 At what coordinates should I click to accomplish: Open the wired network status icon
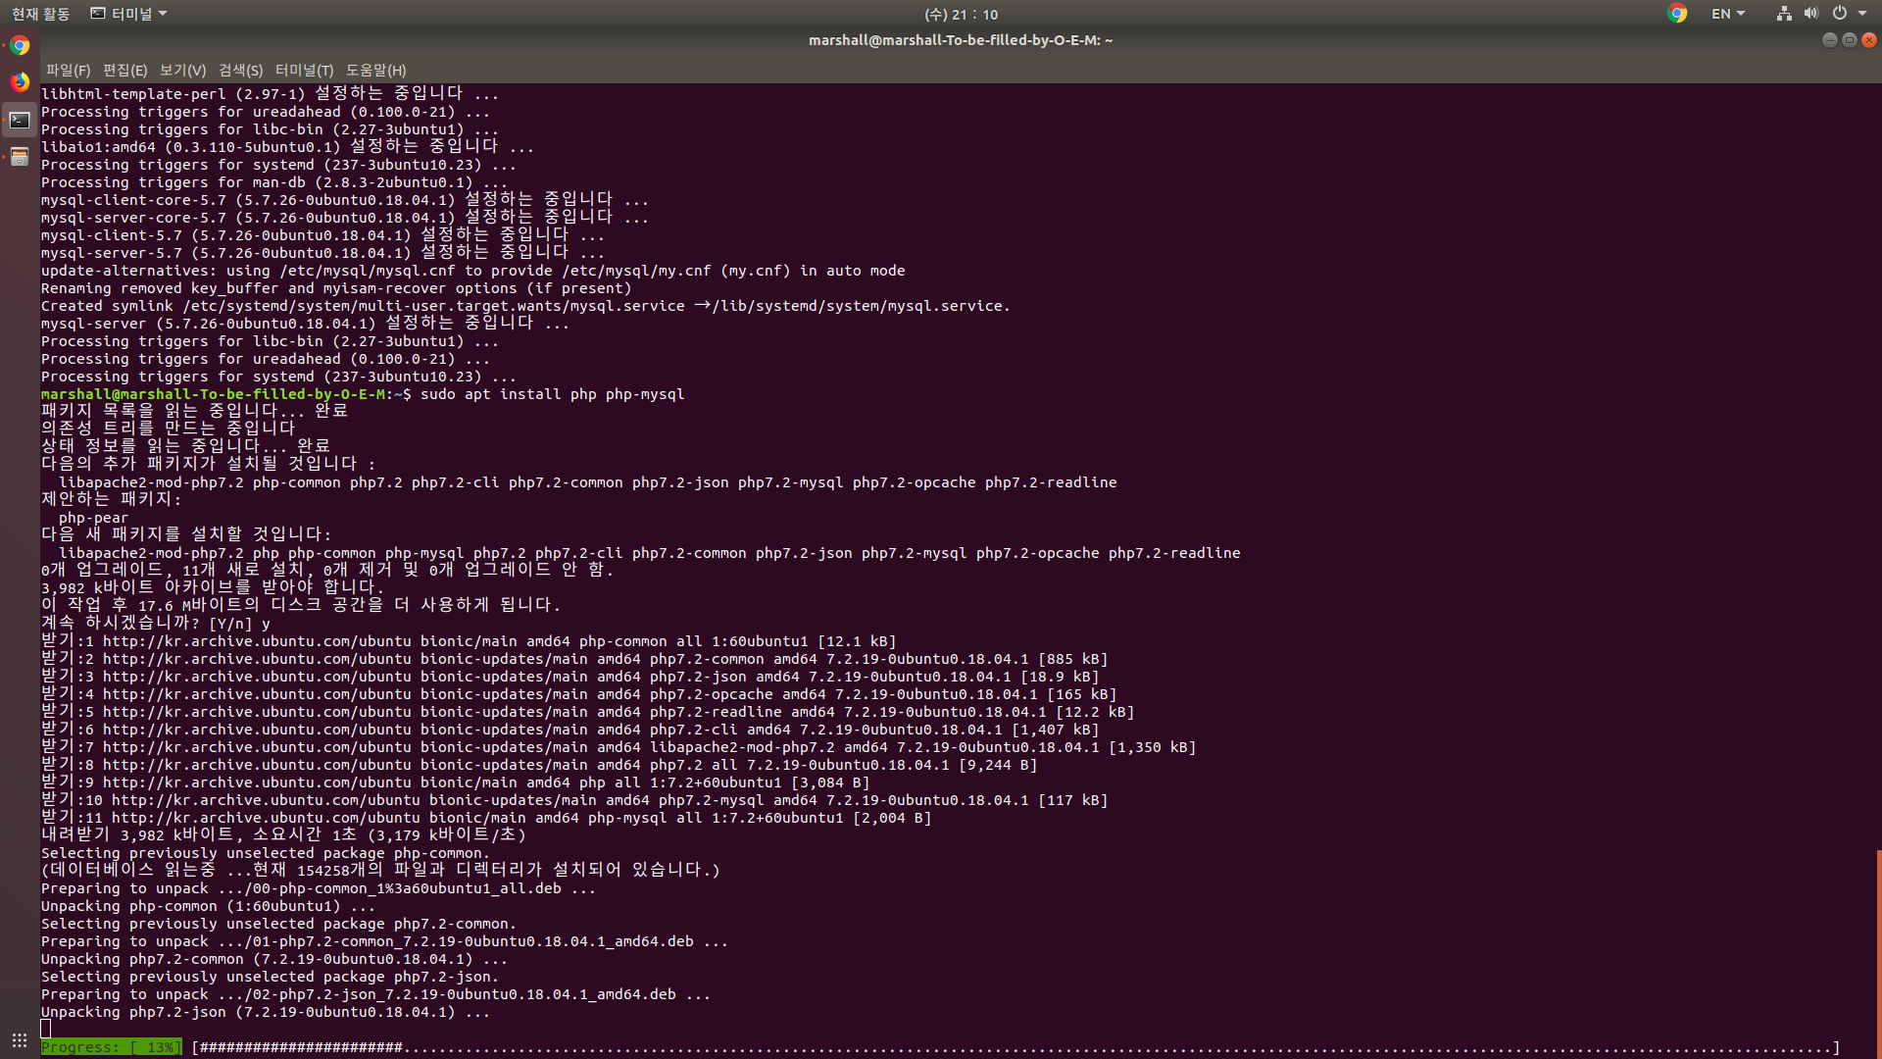tap(1784, 14)
